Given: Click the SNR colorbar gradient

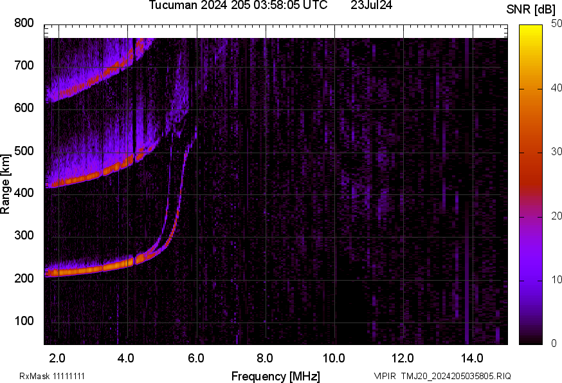Looking at the screenshot, I should tap(530, 185).
